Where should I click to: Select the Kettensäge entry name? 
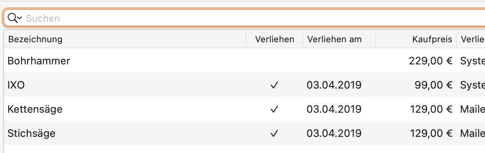pos(35,109)
